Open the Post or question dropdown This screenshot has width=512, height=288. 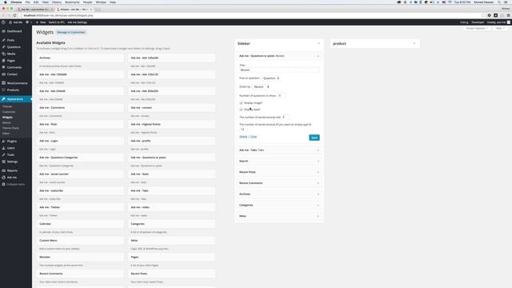271,78
